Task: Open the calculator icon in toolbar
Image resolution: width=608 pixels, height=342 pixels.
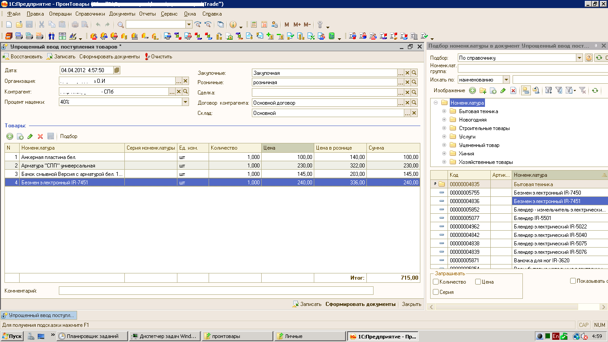Action: (x=254, y=24)
